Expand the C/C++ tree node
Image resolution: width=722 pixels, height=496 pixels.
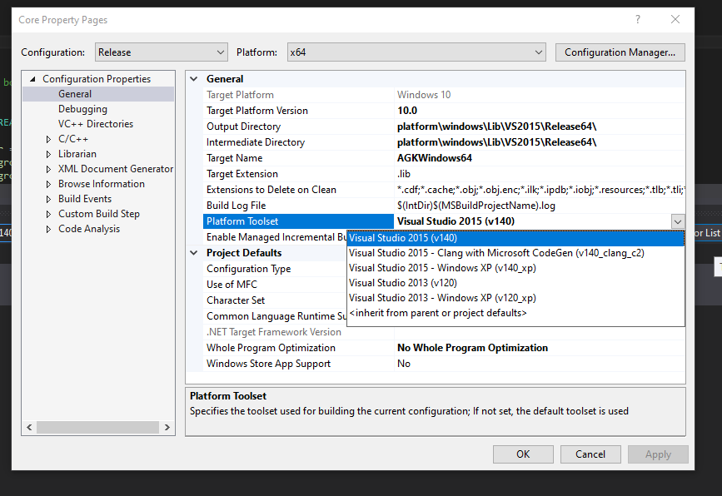tap(48, 139)
